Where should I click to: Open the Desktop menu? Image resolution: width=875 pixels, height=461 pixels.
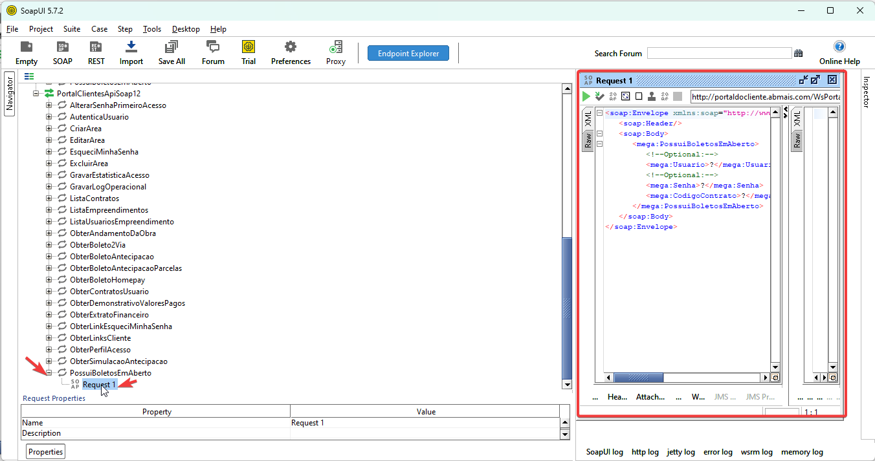coord(186,29)
